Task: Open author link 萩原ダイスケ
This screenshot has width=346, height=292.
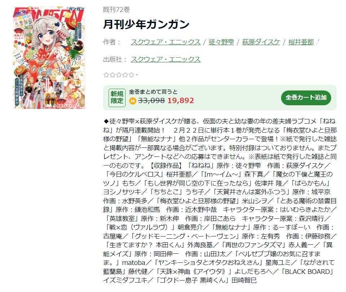Action: pos(261,42)
